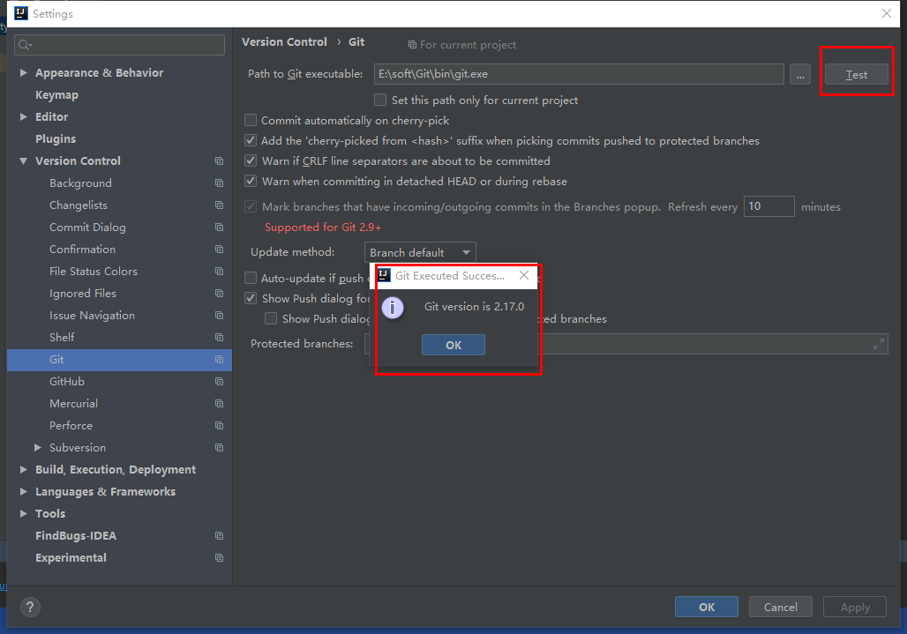The height and width of the screenshot is (634, 907).
Task: Toggle the 'cherry-picked from <hash>' suffix checkbox
Action: (x=251, y=140)
